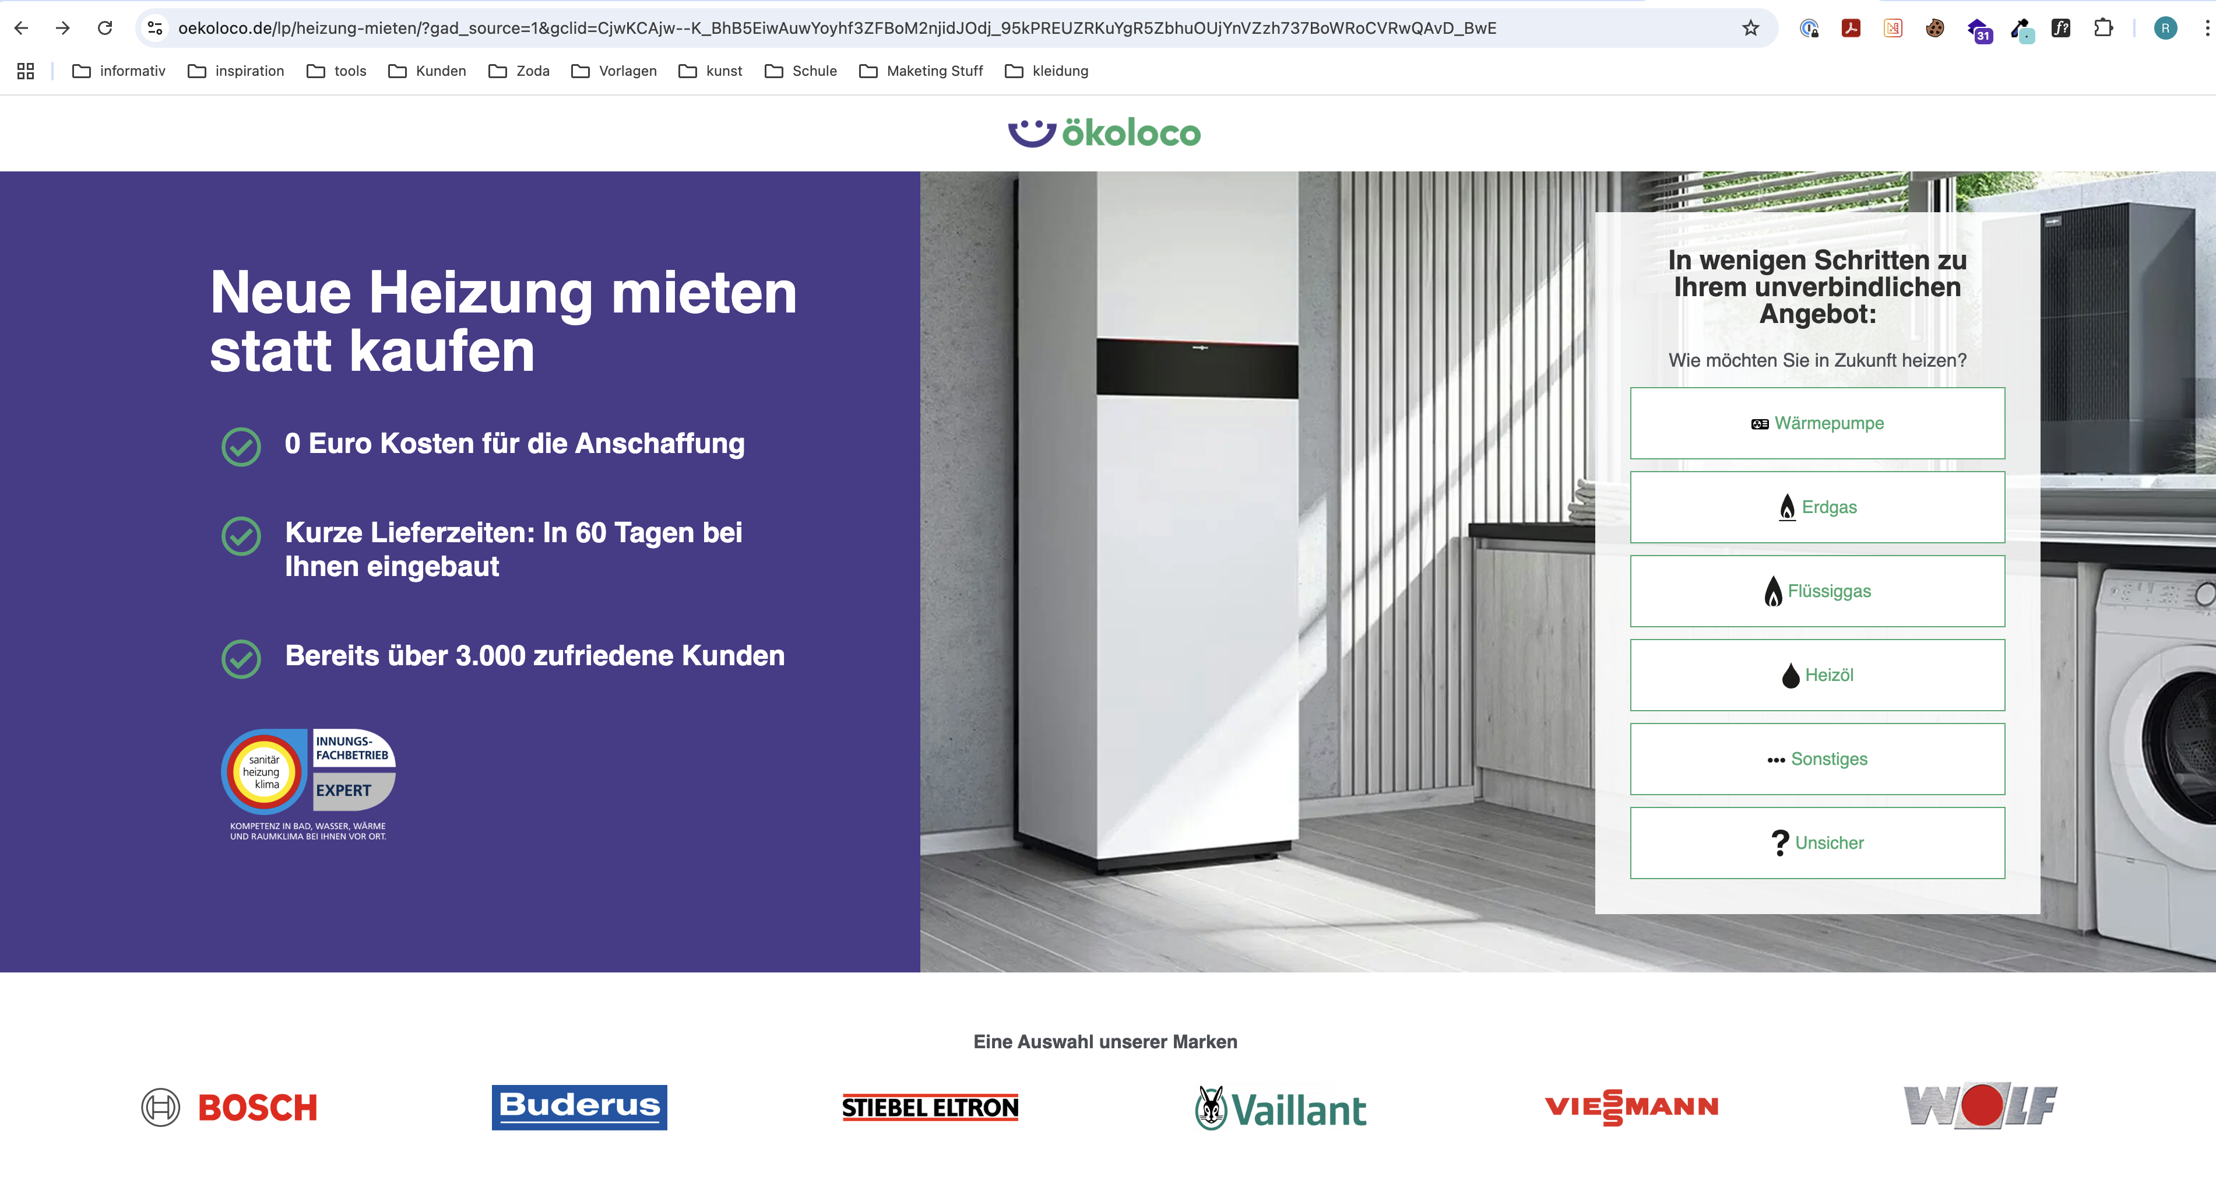This screenshot has height=1180, width=2216.
Task: Click text '0 Euro Kosten für die Anschaffung'
Action: pyautogui.click(x=515, y=443)
